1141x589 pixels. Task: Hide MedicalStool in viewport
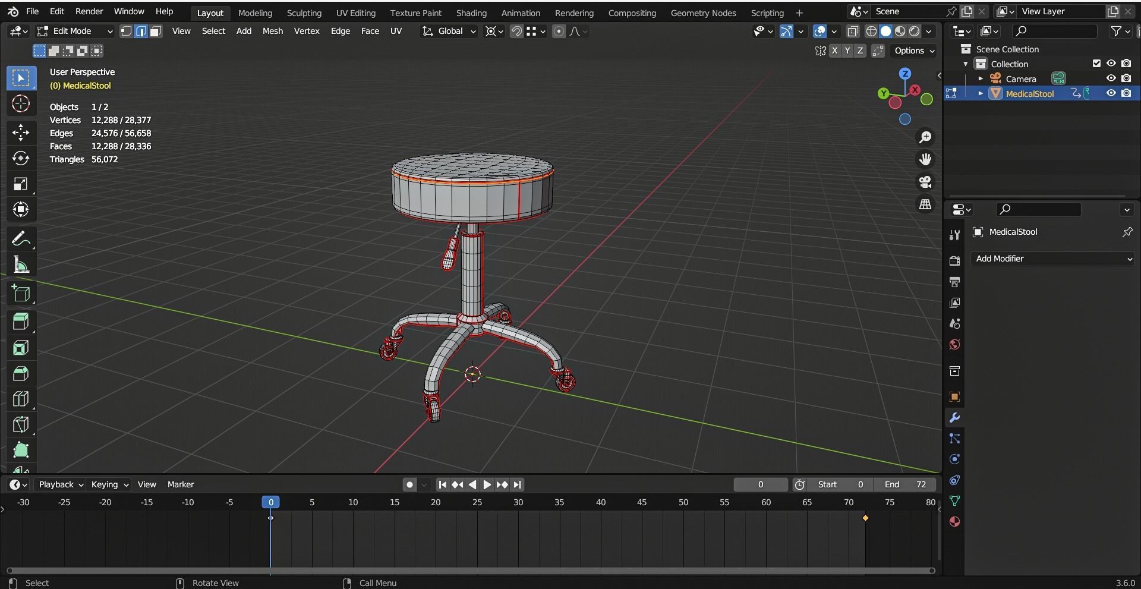[x=1111, y=93]
